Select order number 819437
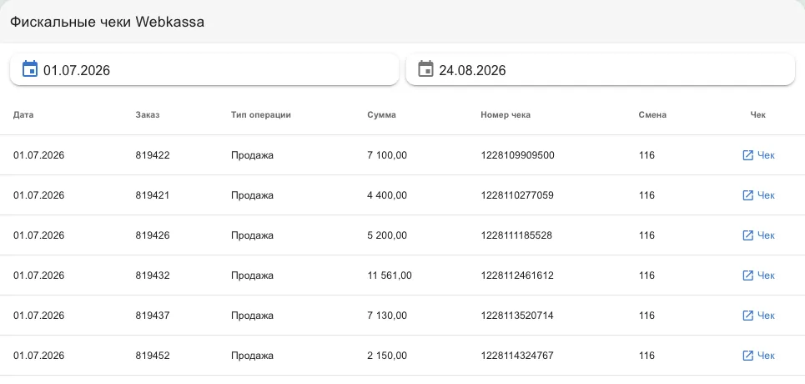The image size is (805, 384). pyautogui.click(x=153, y=316)
